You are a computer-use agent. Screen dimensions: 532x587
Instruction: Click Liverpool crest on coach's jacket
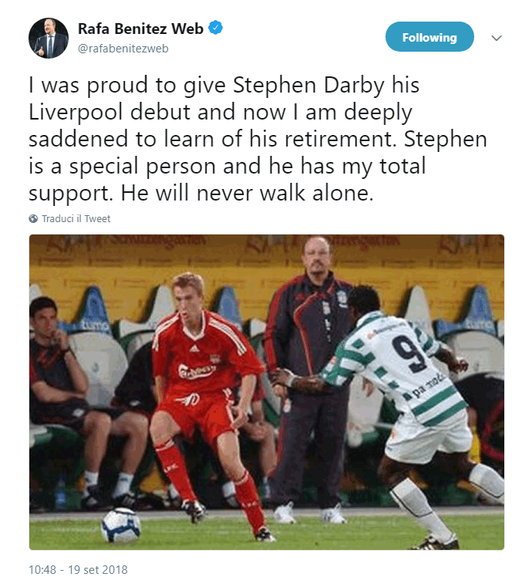coord(342,299)
